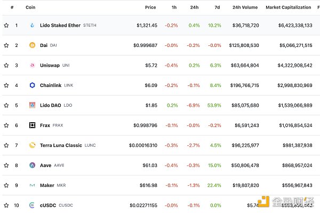Sort table by Price column header
This screenshot has width=320, height=213.
(x=150, y=7)
